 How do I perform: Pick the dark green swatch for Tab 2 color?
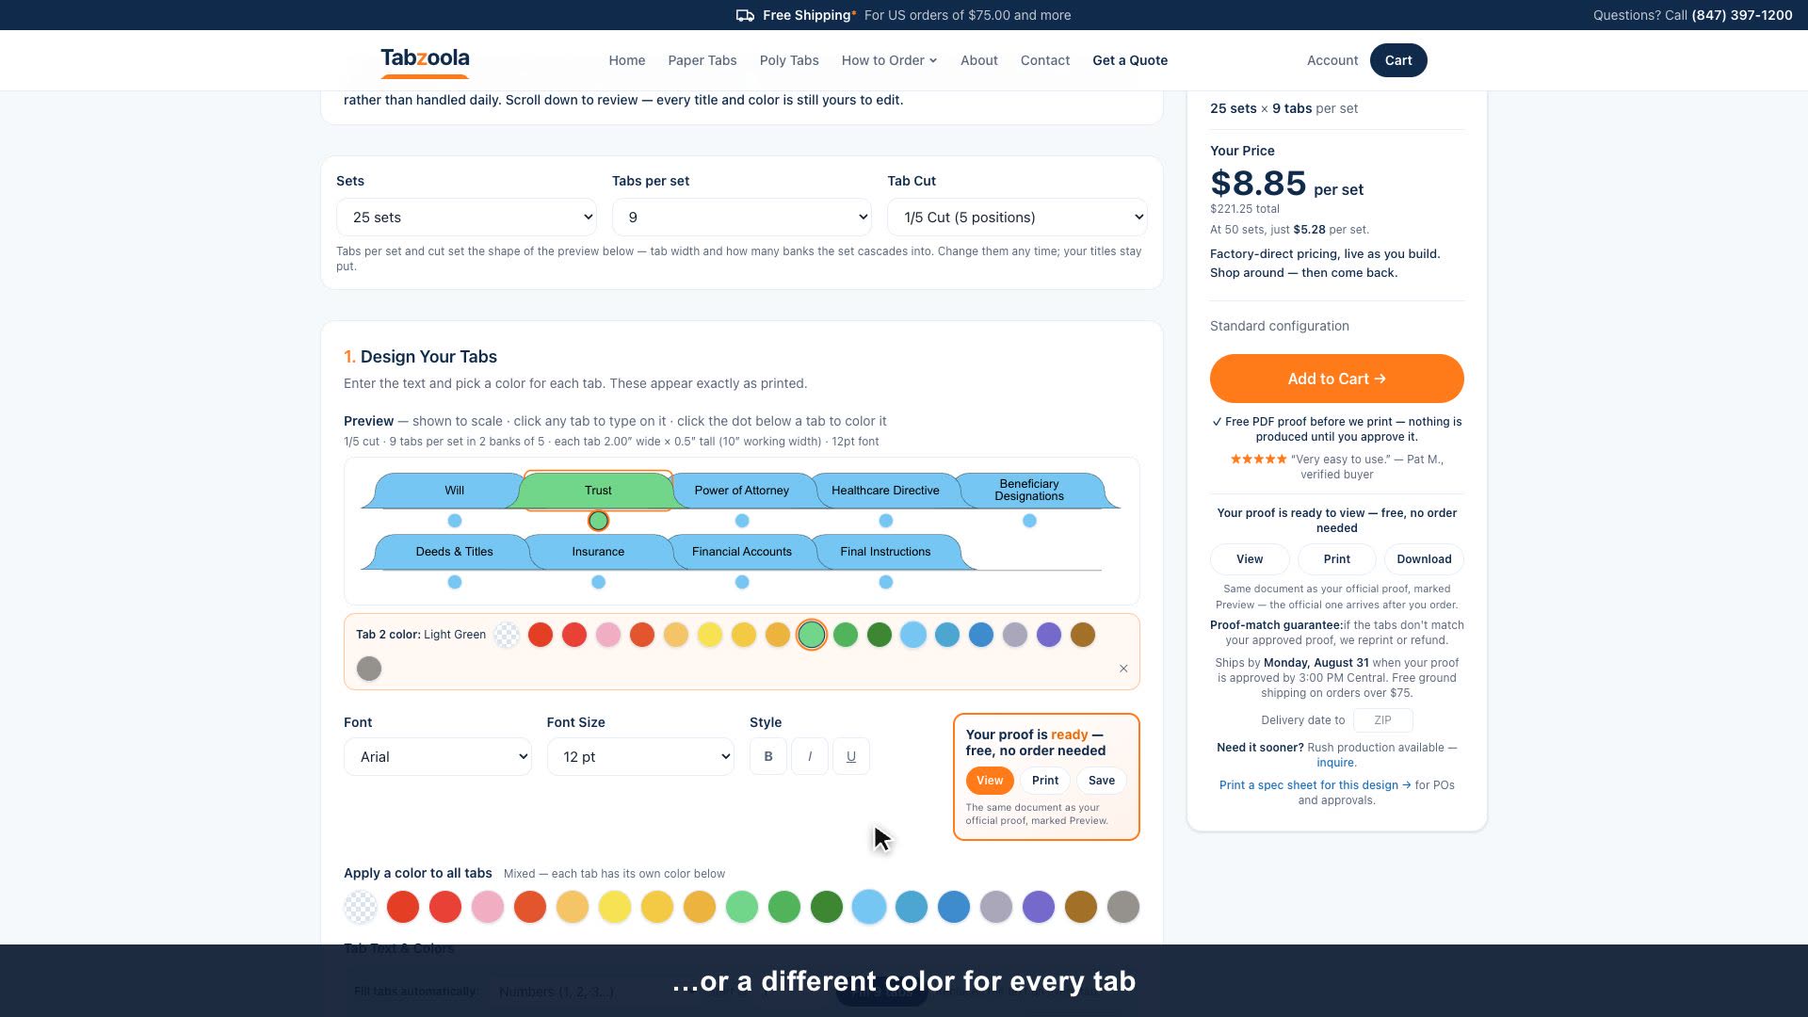pos(880,635)
